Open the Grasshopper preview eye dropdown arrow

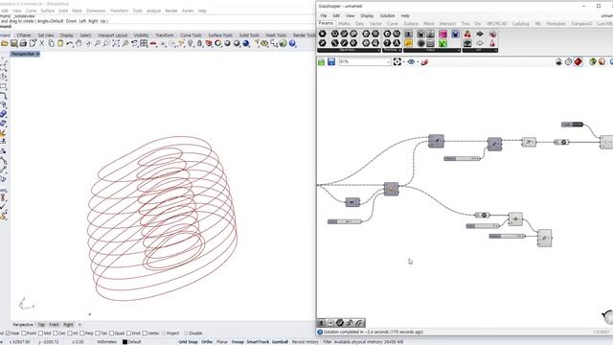(418, 62)
